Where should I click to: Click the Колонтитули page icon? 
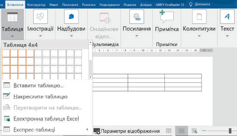[199, 17]
